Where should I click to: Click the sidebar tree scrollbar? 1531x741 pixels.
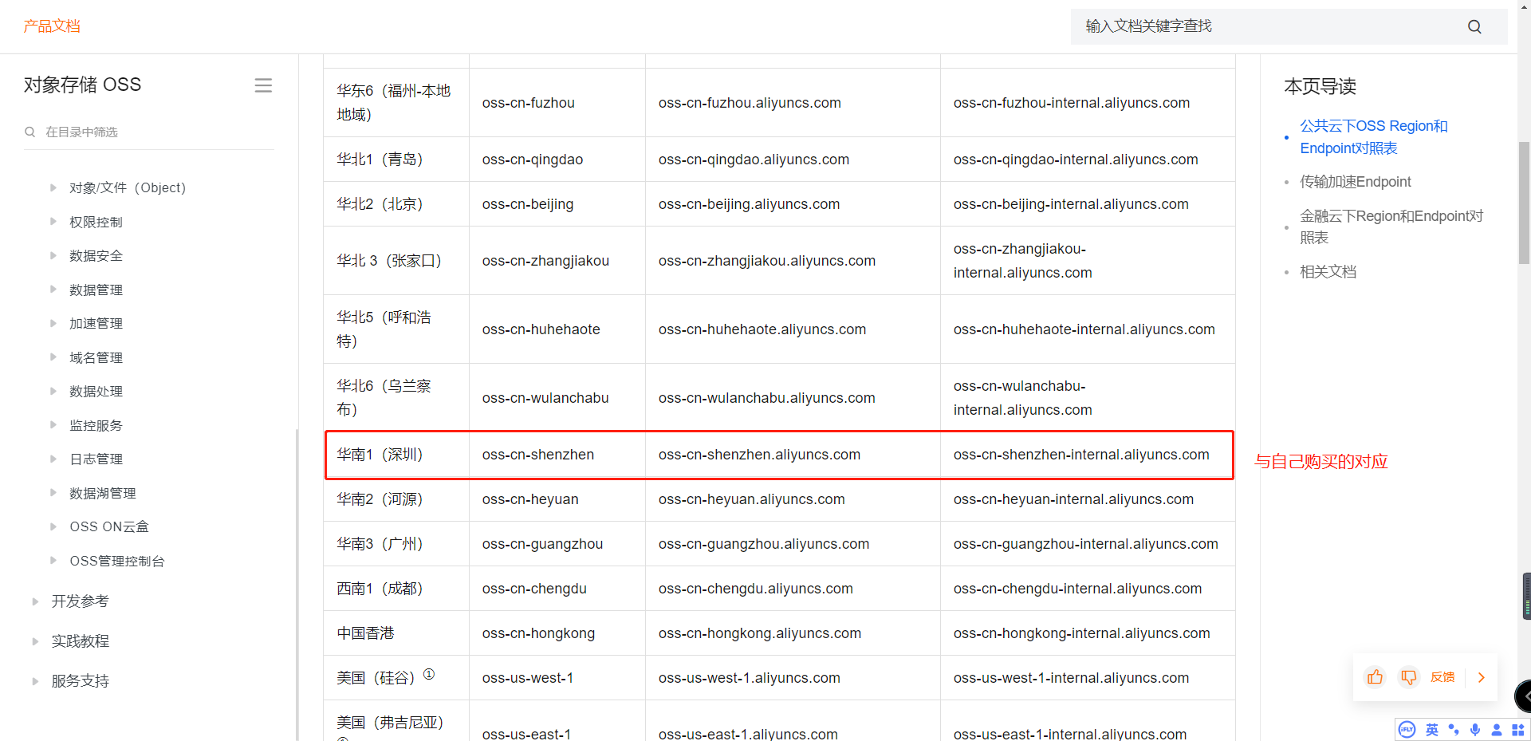(297, 585)
